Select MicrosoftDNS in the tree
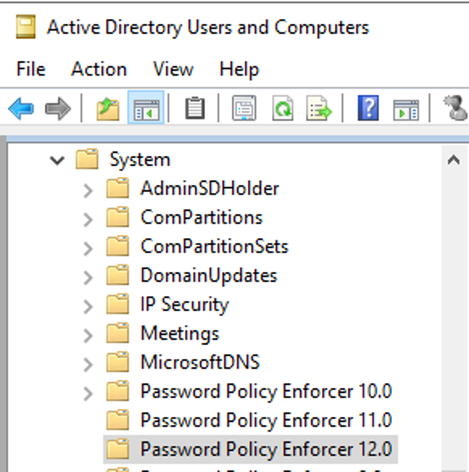 (x=200, y=362)
